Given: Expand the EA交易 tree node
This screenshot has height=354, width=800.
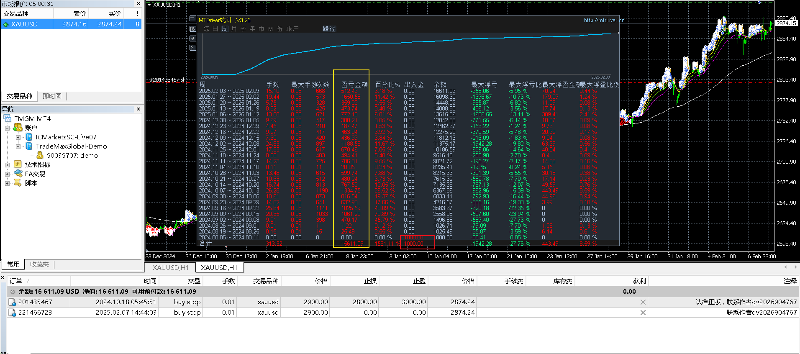Looking at the screenshot, I should [7, 174].
